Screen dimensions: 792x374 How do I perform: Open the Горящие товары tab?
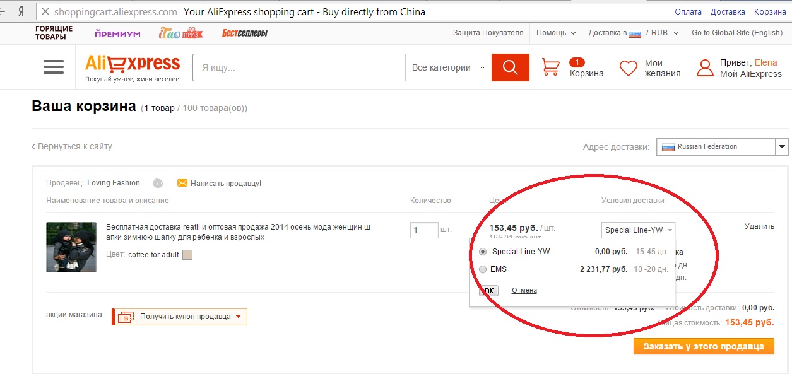(54, 33)
